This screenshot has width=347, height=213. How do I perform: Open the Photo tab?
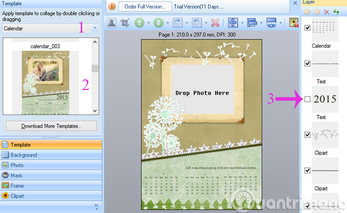(x=51, y=165)
